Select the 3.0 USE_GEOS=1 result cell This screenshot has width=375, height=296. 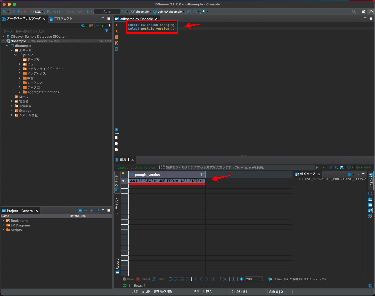[x=167, y=181]
